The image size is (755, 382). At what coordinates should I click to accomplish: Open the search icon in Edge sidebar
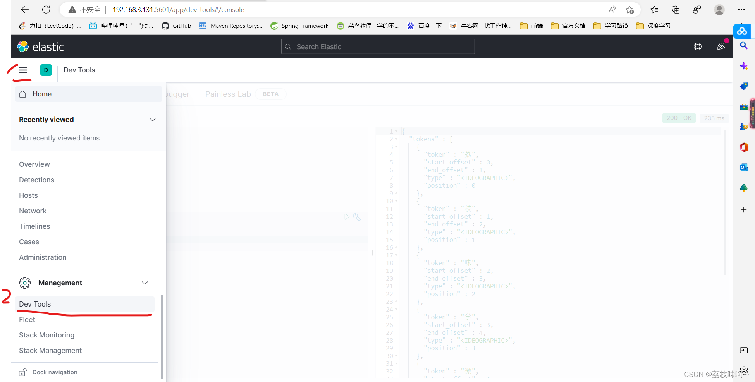(x=743, y=46)
